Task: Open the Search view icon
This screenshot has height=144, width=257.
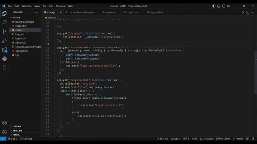Action: (4, 22)
